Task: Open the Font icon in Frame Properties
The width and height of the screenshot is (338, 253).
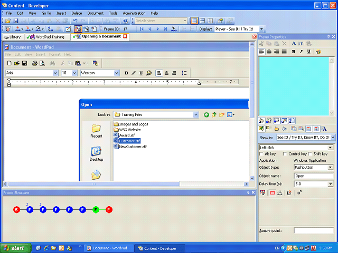Action: coord(294,43)
